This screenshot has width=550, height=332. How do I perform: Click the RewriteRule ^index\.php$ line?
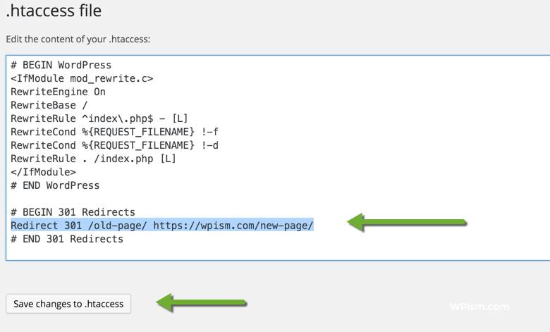coord(99,118)
